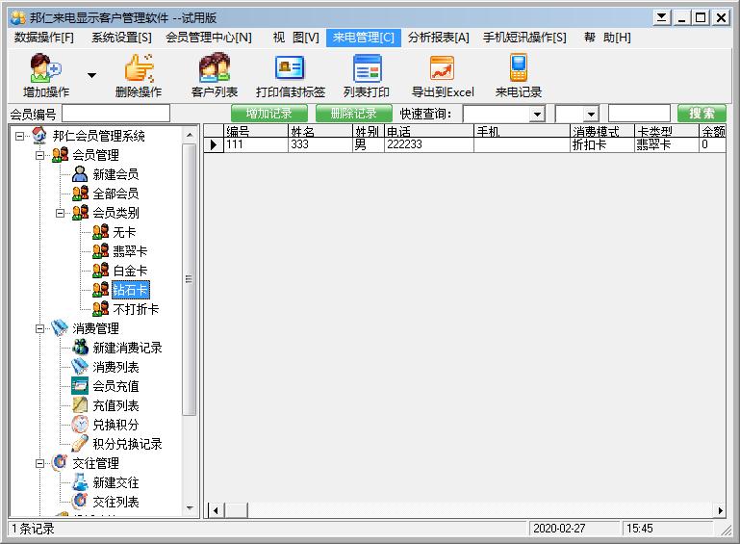740x544 pixels.
Task: Click the 积分兑换记录 pencil icon
Action: point(80,444)
